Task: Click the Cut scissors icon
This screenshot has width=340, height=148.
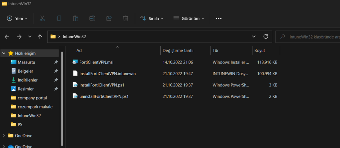Action: point(42,19)
